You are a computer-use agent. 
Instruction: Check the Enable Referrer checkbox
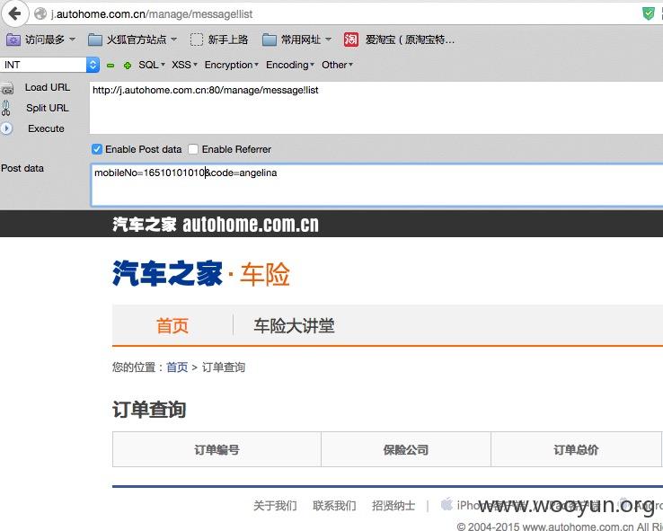(193, 149)
